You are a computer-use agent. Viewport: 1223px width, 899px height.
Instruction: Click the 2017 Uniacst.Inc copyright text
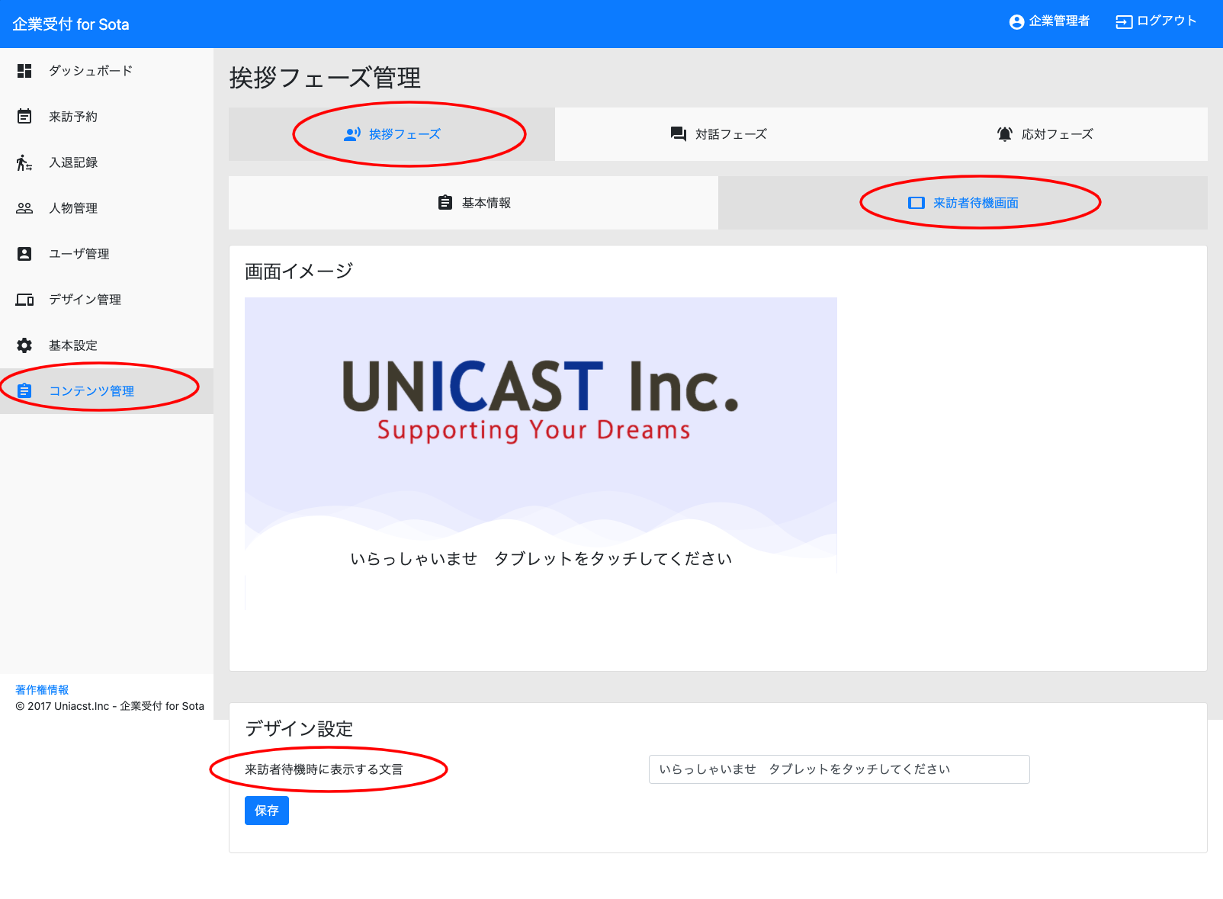tap(110, 706)
